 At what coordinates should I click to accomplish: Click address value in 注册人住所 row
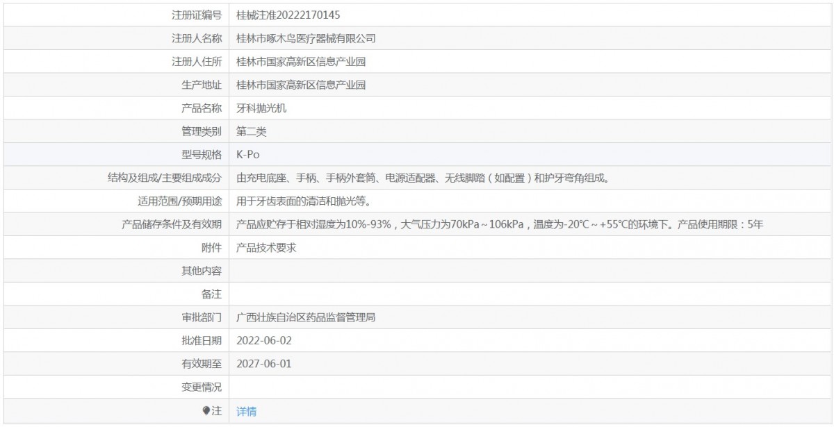301,62
